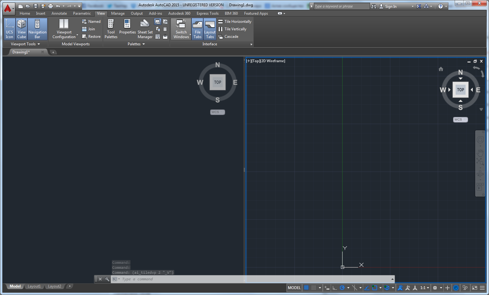Toggle the UCS Icon button

[x=9, y=29]
